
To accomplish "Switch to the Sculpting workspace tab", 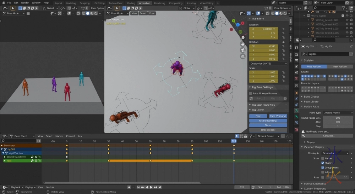I will (x=84, y=3).
